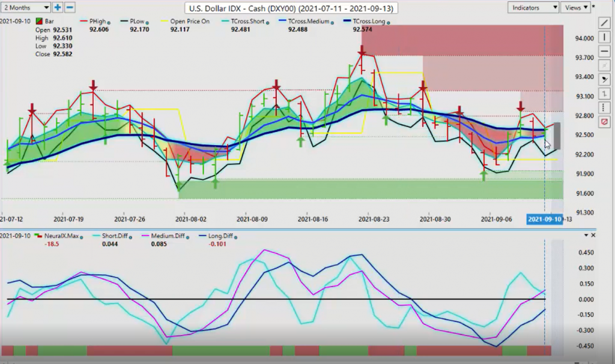Click the 2021-07-19 date axis label
615x364 pixels.
point(68,219)
